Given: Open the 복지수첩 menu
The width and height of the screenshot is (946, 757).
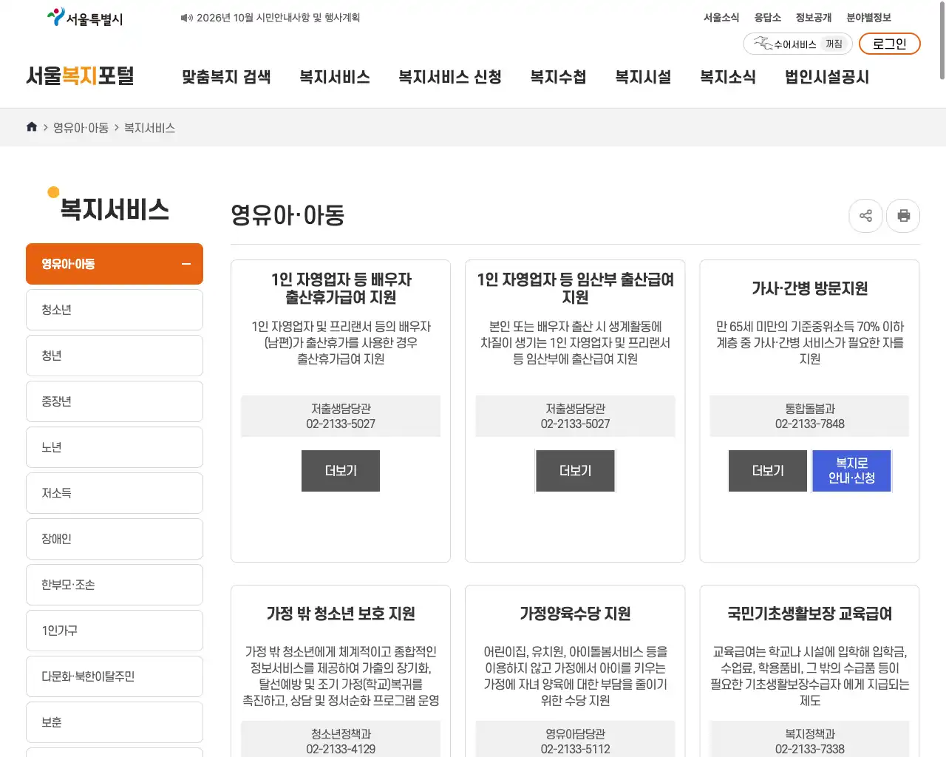Looking at the screenshot, I should tap(558, 77).
